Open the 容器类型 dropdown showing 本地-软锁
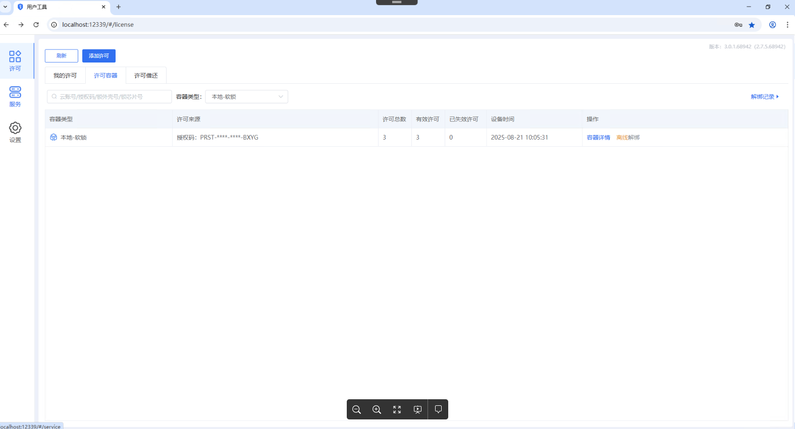795x429 pixels. pyautogui.click(x=246, y=97)
